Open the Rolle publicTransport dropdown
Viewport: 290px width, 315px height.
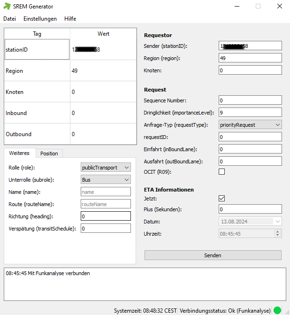click(106, 167)
